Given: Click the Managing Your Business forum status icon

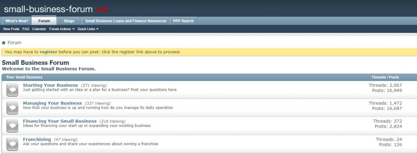Looking at the screenshot, I should (x=13, y=108).
